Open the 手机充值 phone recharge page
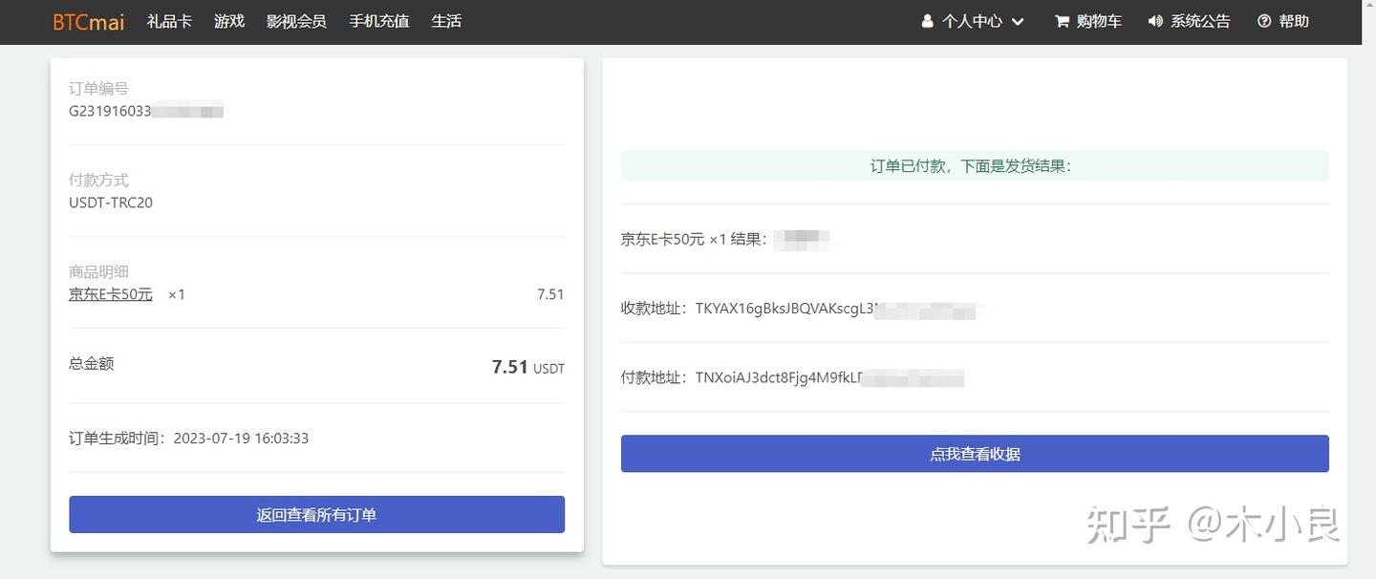The width and height of the screenshot is (1376, 579). pyautogui.click(x=378, y=21)
